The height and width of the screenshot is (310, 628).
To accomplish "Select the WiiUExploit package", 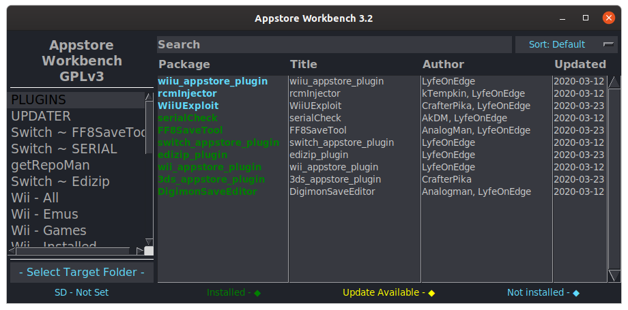I will (188, 106).
